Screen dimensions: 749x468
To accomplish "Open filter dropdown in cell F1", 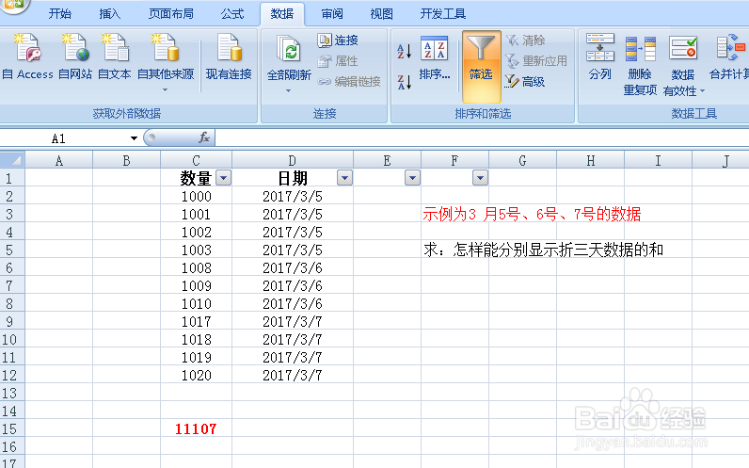I will coord(480,178).
